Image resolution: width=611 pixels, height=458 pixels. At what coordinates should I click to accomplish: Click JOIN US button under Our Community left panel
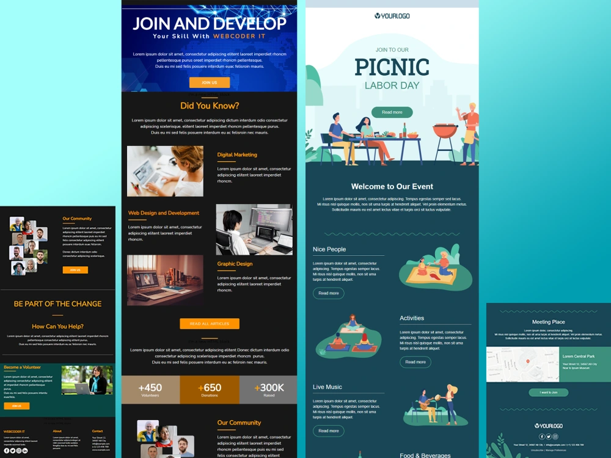[x=75, y=270]
